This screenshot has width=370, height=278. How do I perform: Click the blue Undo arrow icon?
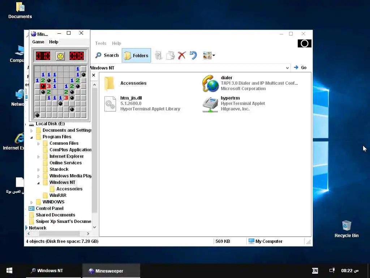click(193, 55)
